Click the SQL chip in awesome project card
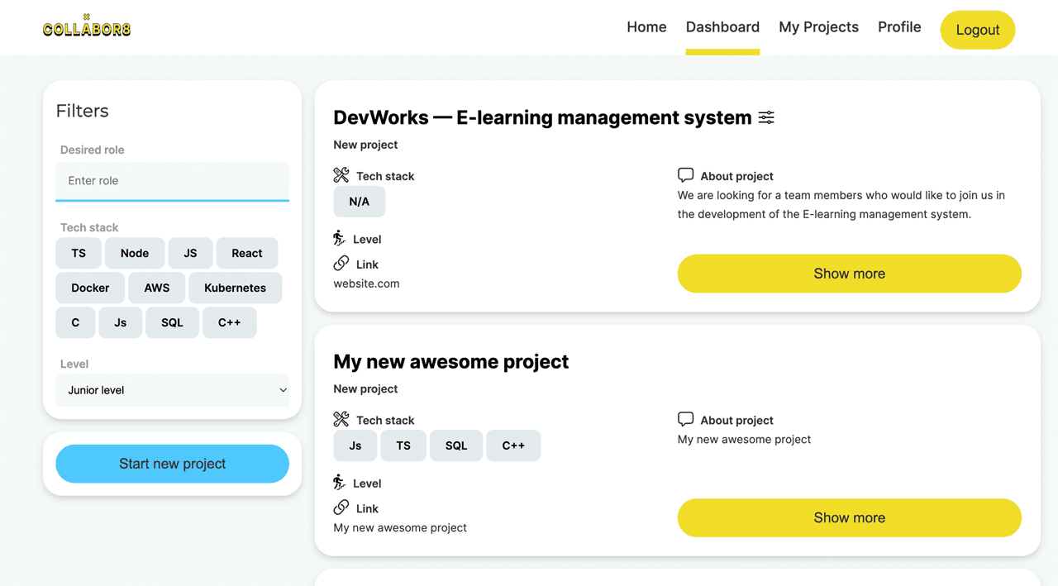Viewport: 1058px width, 586px height. click(x=456, y=445)
